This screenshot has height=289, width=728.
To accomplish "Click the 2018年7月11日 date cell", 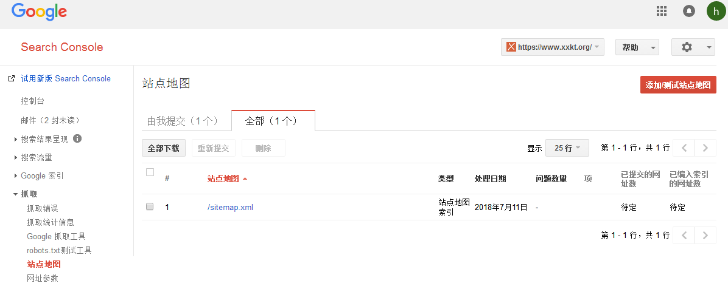I will click(x=501, y=207).
